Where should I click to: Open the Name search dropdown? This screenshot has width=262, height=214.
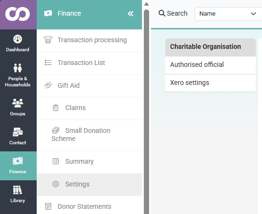pos(228,14)
